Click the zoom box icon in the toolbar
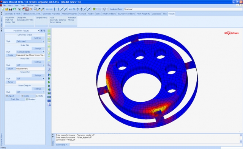 pos(35,9)
